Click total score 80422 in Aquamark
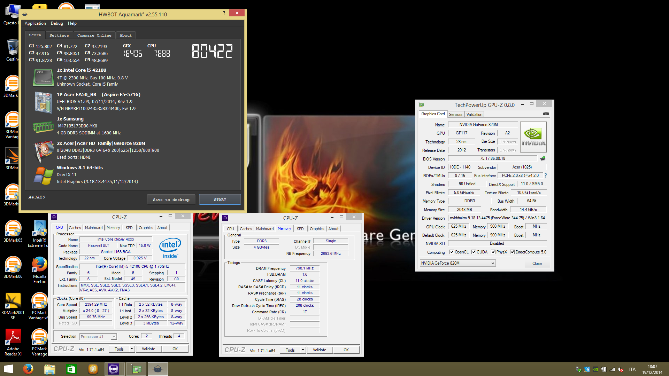The width and height of the screenshot is (669, 376). [x=212, y=51]
